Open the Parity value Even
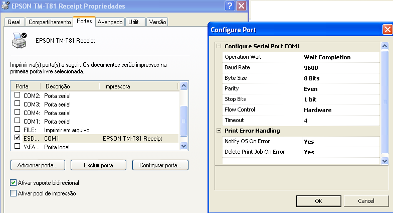Image resolution: width=393 pixels, height=213 pixels. [341, 89]
